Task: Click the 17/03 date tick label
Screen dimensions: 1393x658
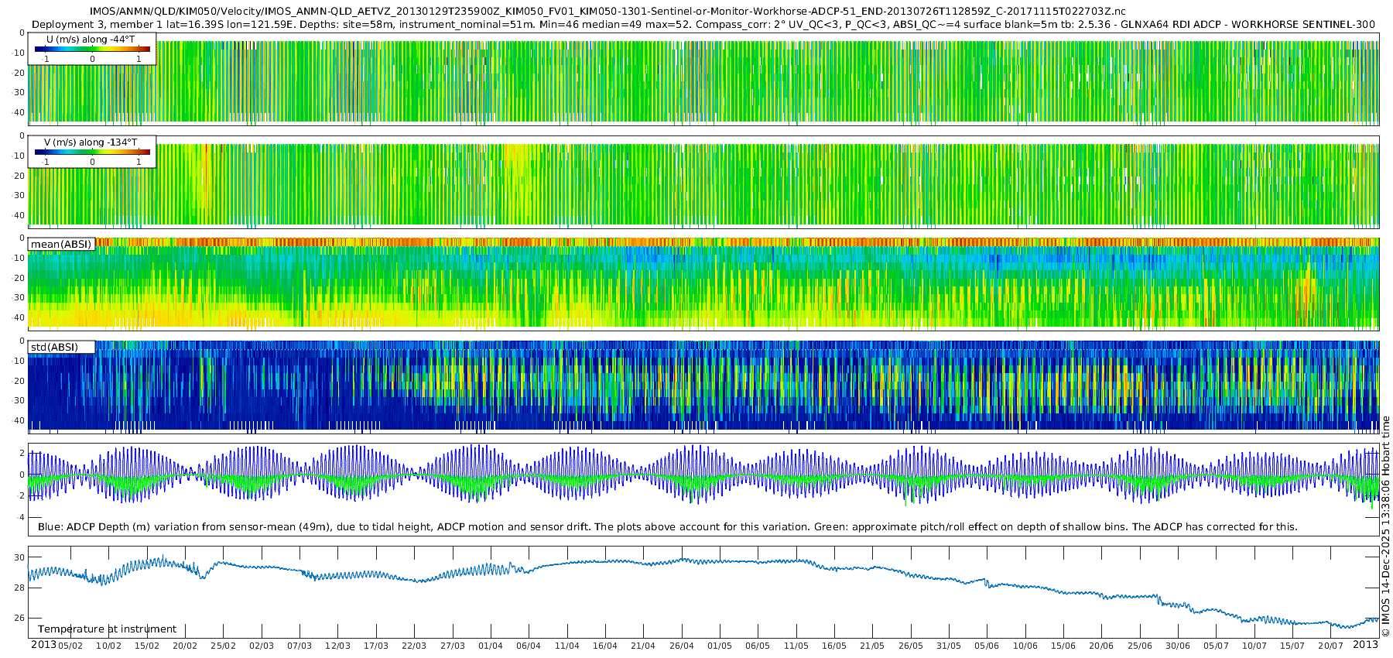Action: click(x=376, y=646)
